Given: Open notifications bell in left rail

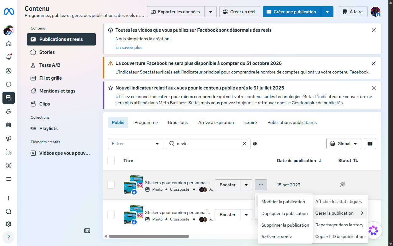Looking at the screenshot, I should 9,57.
